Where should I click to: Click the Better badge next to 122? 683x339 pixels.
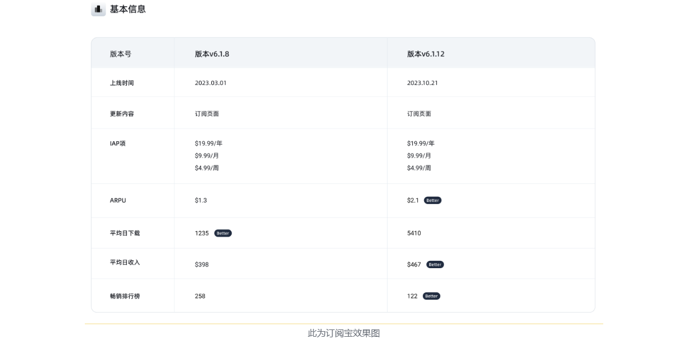[431, 296]
